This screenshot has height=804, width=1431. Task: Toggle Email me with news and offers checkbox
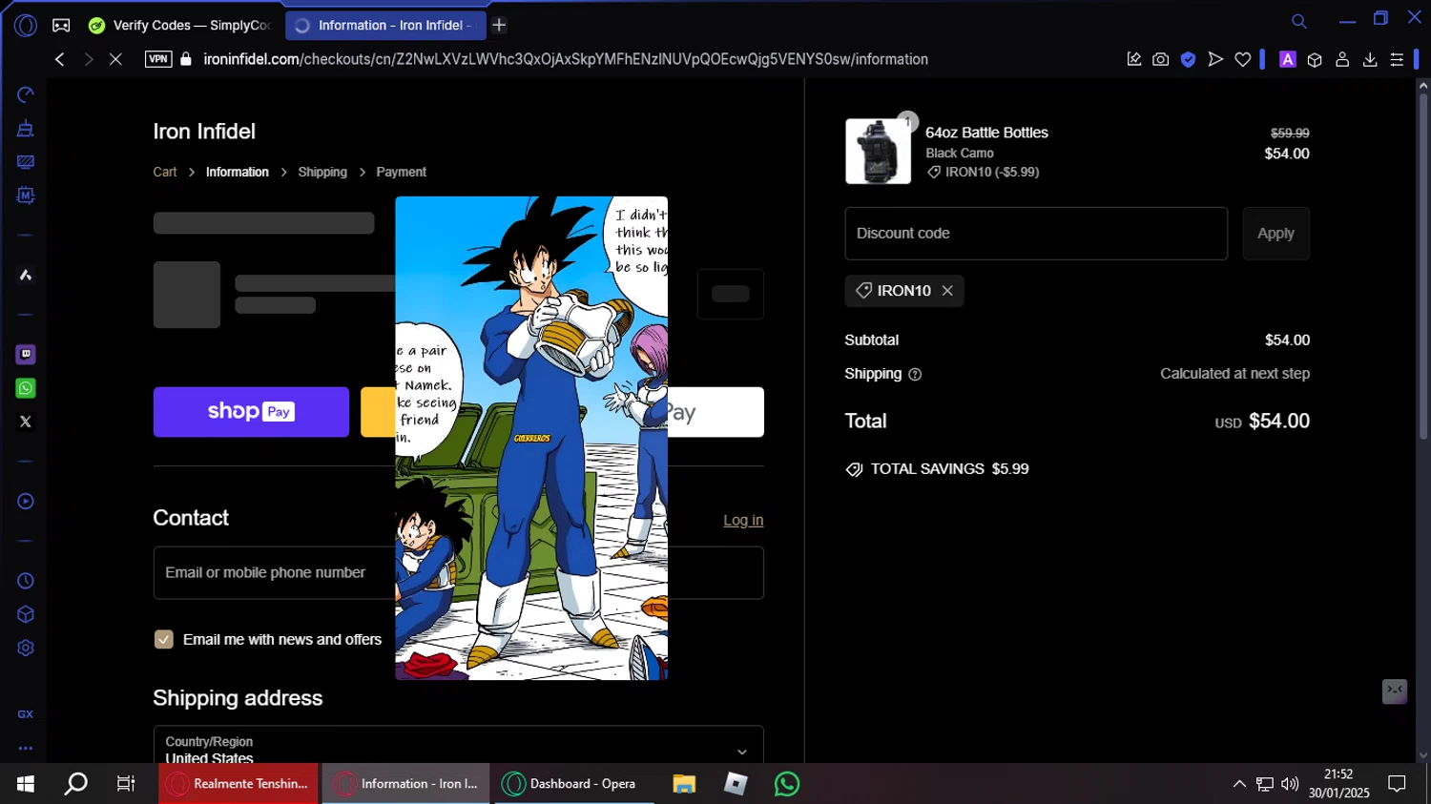[164, 640]
